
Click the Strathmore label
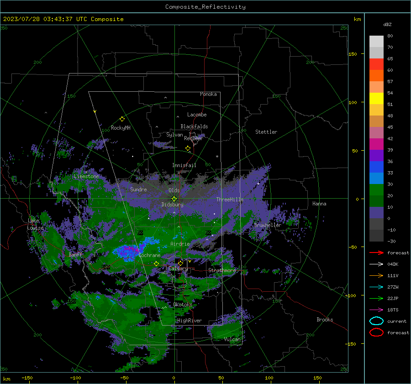[x=222, y=270]
